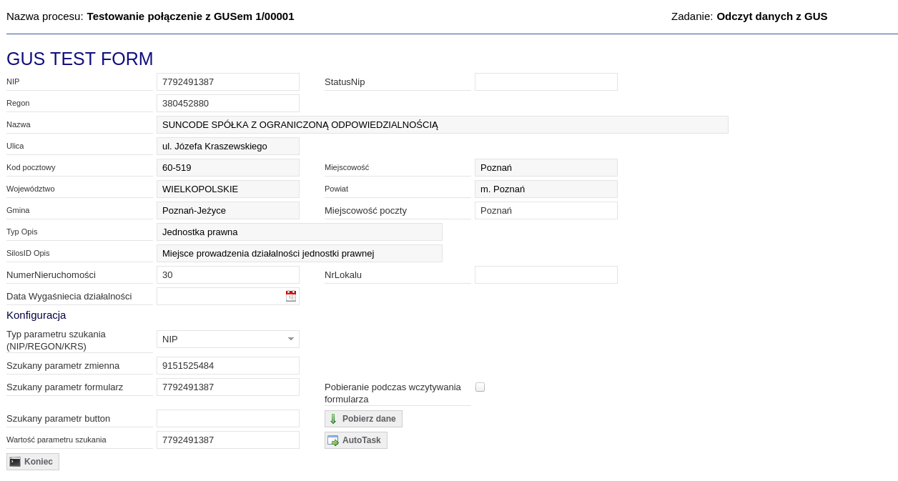This screenshot has height=481, width=898.
Task: Click the Miejscowość poczty label
Action: [x=365, y=210]
